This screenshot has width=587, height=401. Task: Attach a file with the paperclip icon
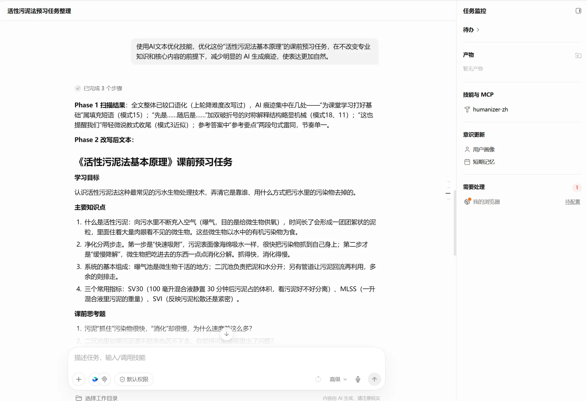pyautogui.click(x=104, y=379)
